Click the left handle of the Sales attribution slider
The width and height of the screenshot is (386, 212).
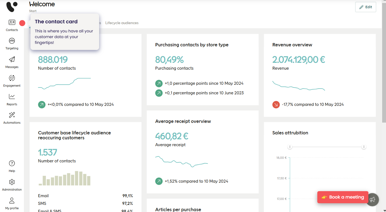pyautogui.click(x=290, y=147)
